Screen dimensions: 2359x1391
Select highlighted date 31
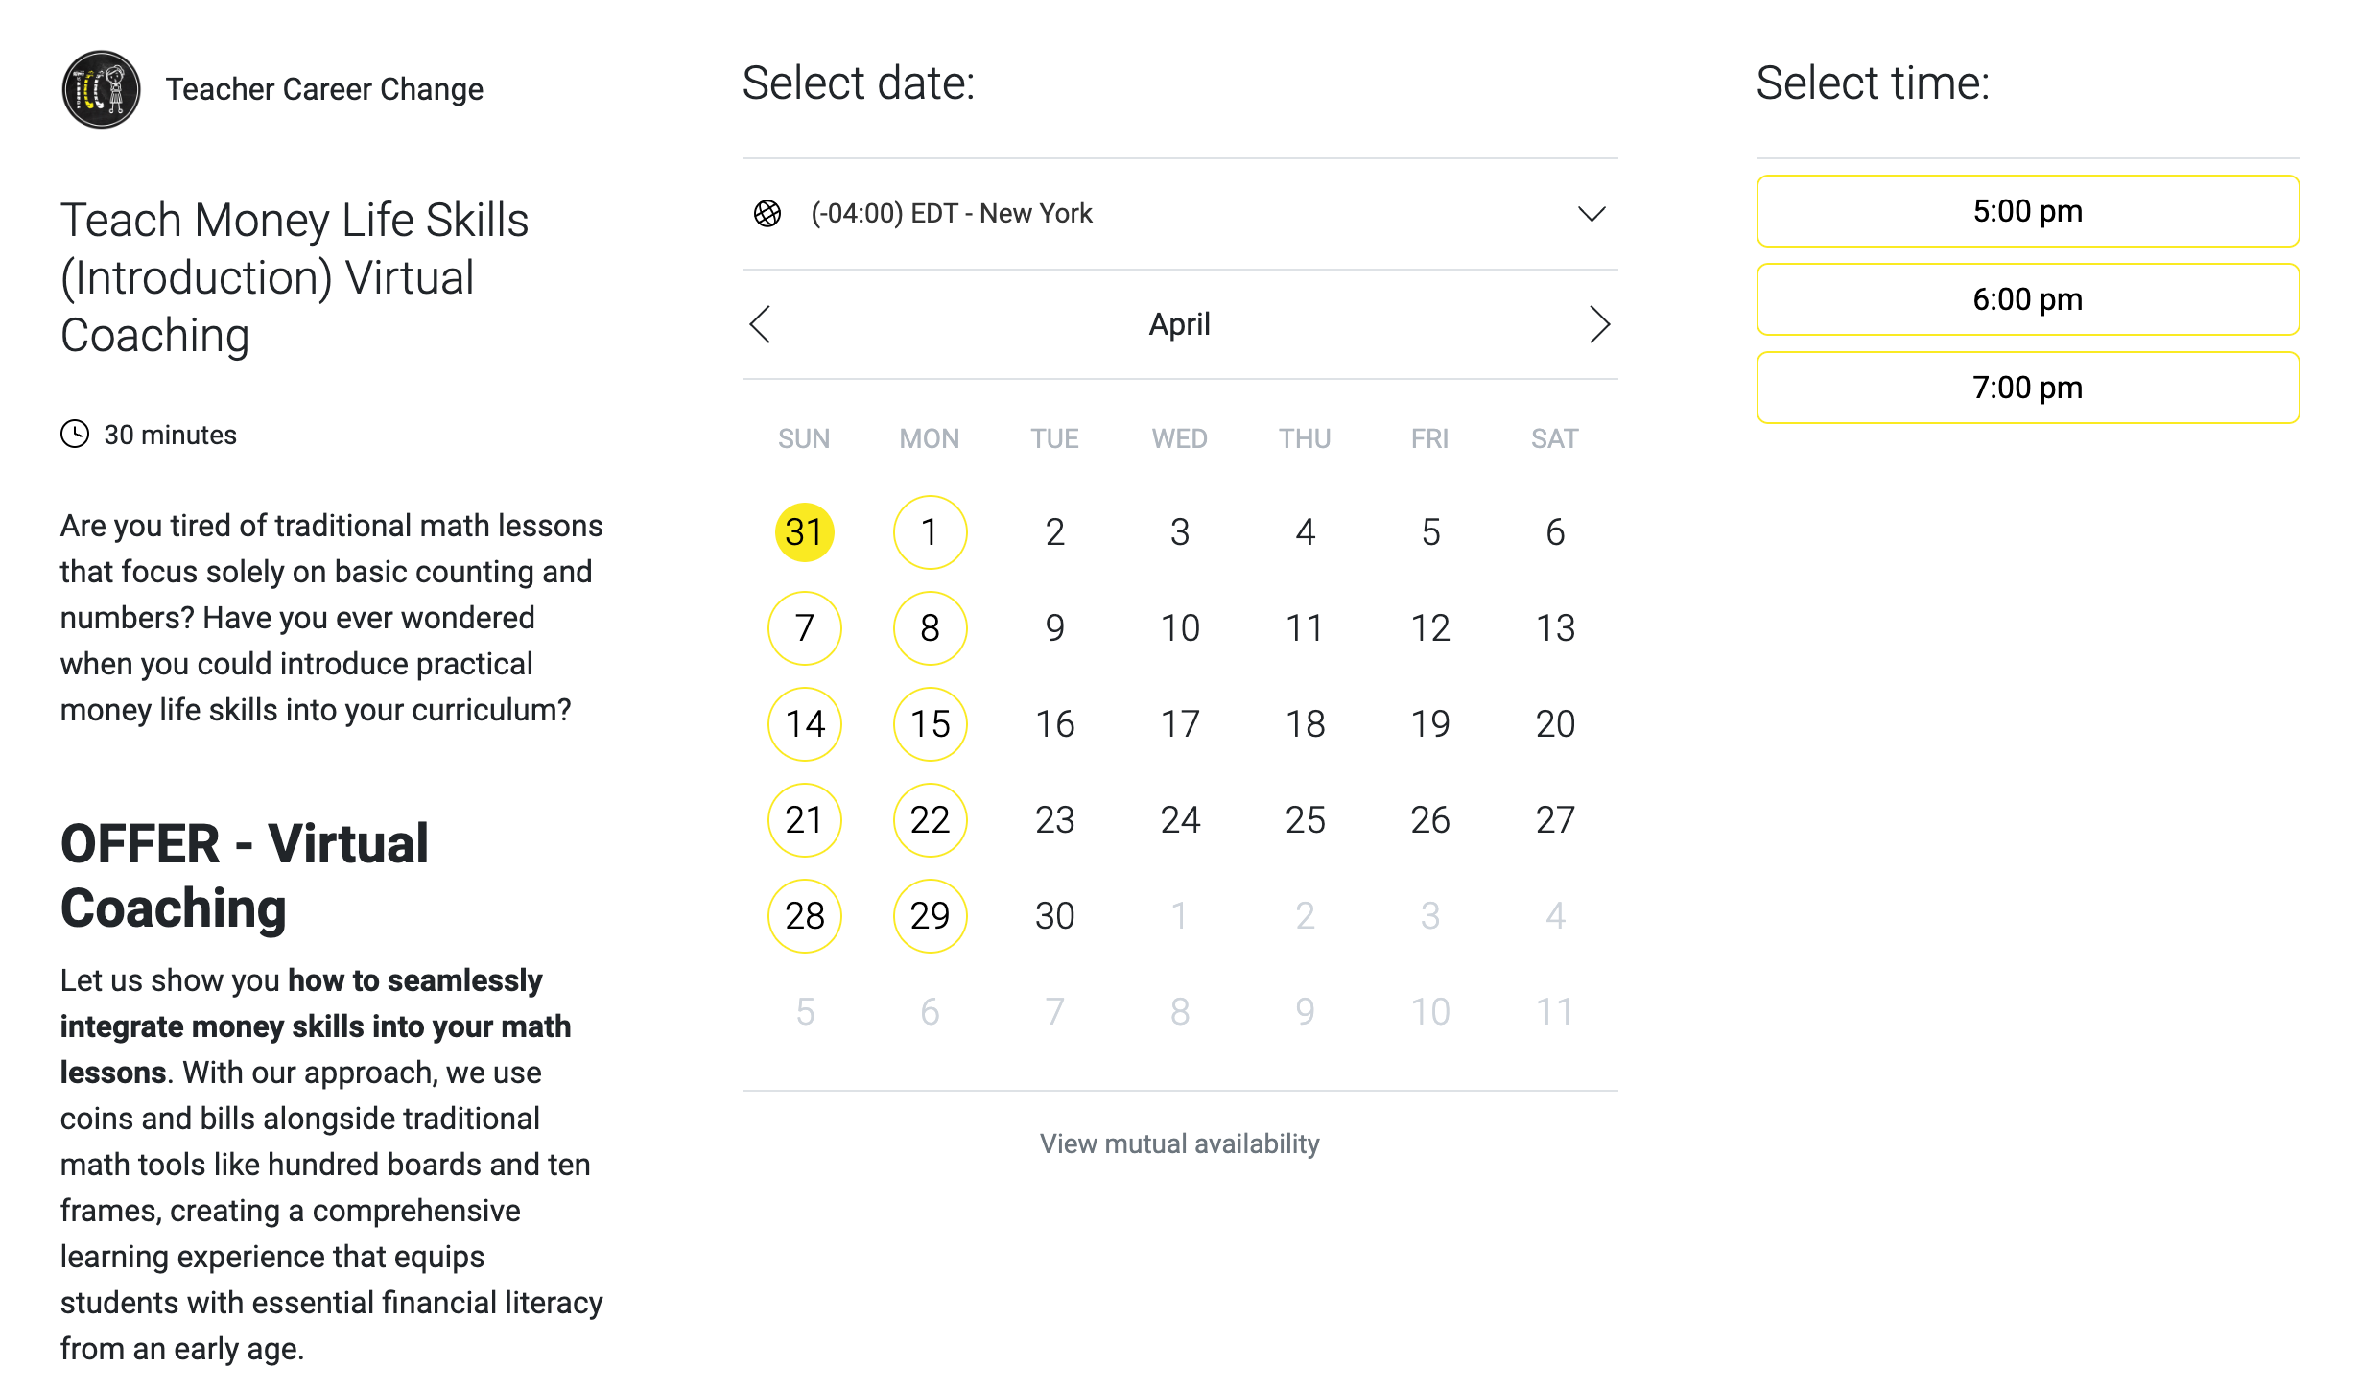pos(804,532)
